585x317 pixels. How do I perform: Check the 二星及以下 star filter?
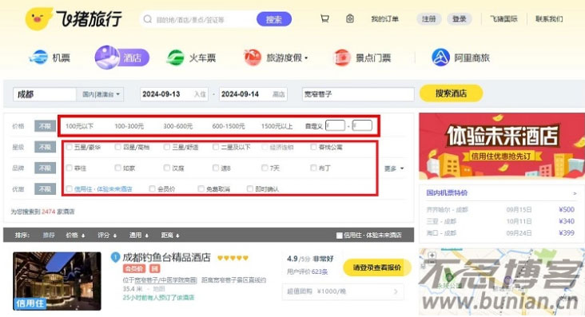pos(216,147)
